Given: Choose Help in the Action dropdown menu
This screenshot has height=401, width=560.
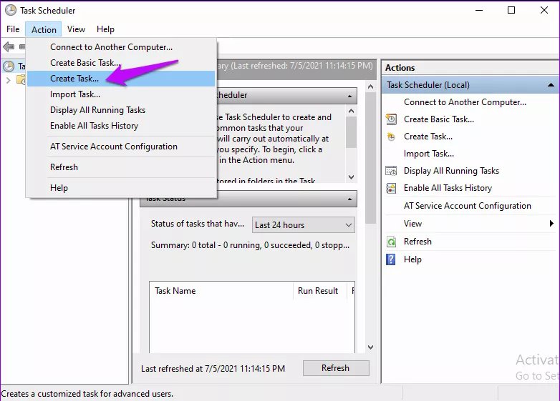Looking at the screenshot, I should [121, 188].
